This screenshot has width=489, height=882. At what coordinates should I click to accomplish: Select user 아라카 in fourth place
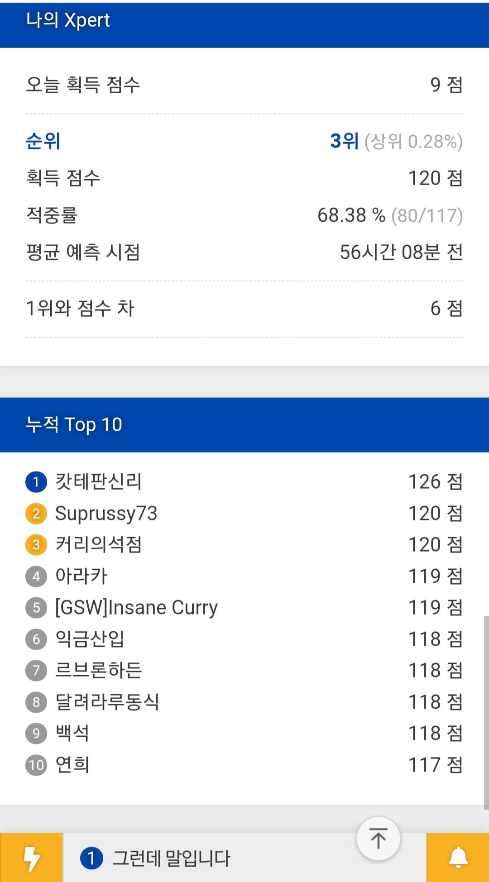click(x=81, y=576)
